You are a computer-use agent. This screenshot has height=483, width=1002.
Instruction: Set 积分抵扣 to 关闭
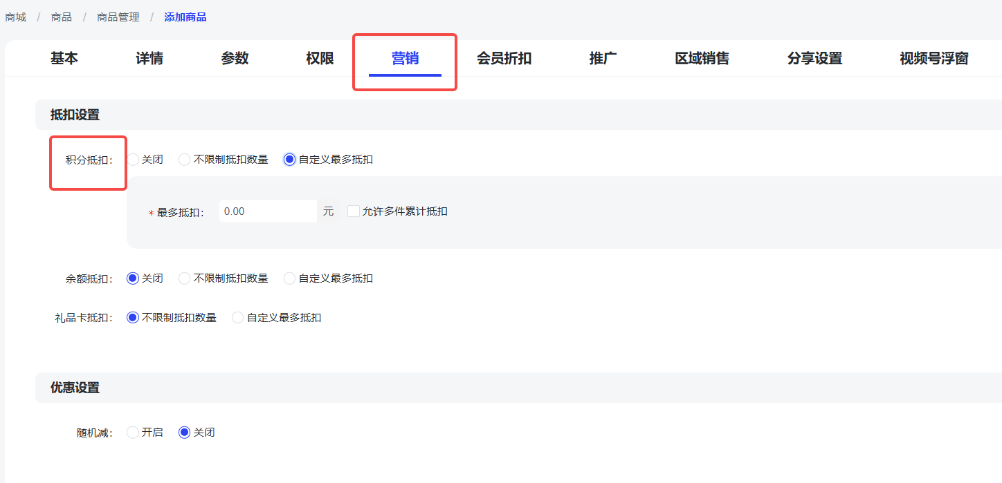point(134,160)
